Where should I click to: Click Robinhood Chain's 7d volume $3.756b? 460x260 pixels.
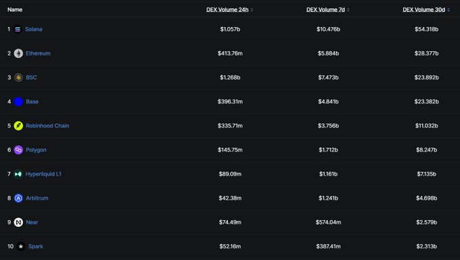pyautogui.click(x=328, y=126)
